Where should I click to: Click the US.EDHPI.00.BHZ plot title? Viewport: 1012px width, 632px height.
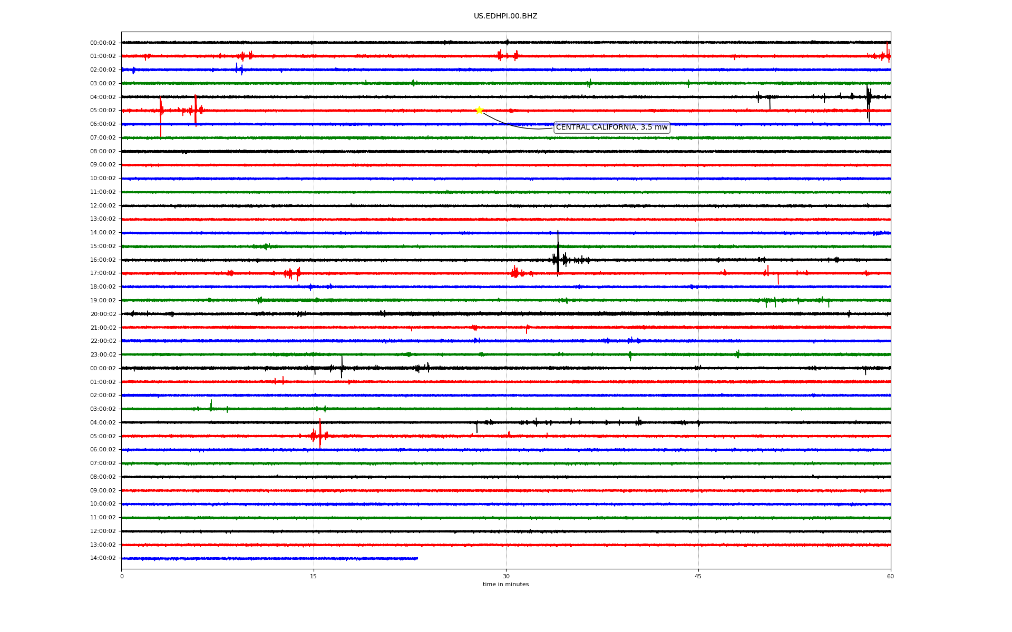[x=505, y=16]
